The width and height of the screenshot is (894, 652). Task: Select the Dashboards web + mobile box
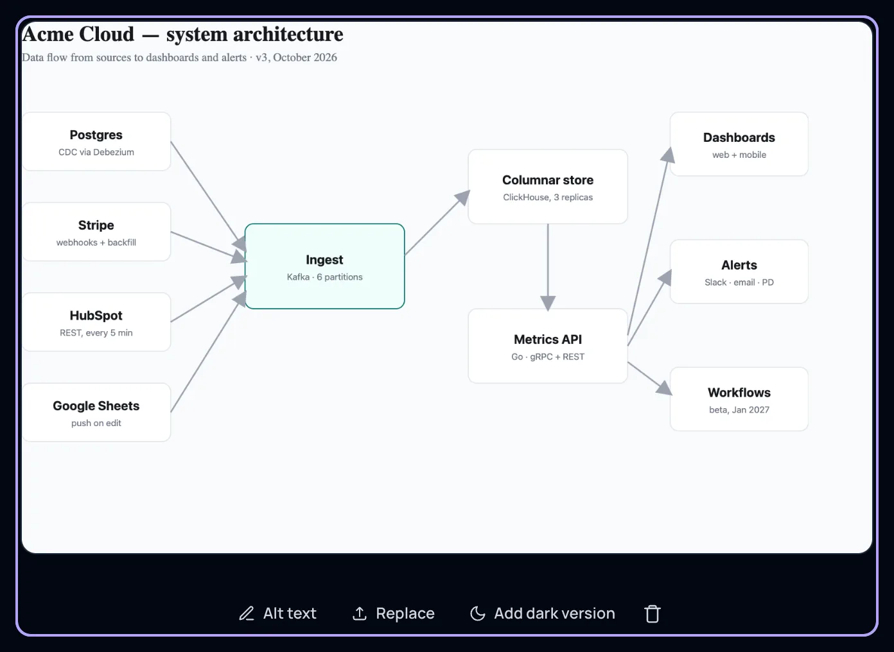[x=739, y=144]
